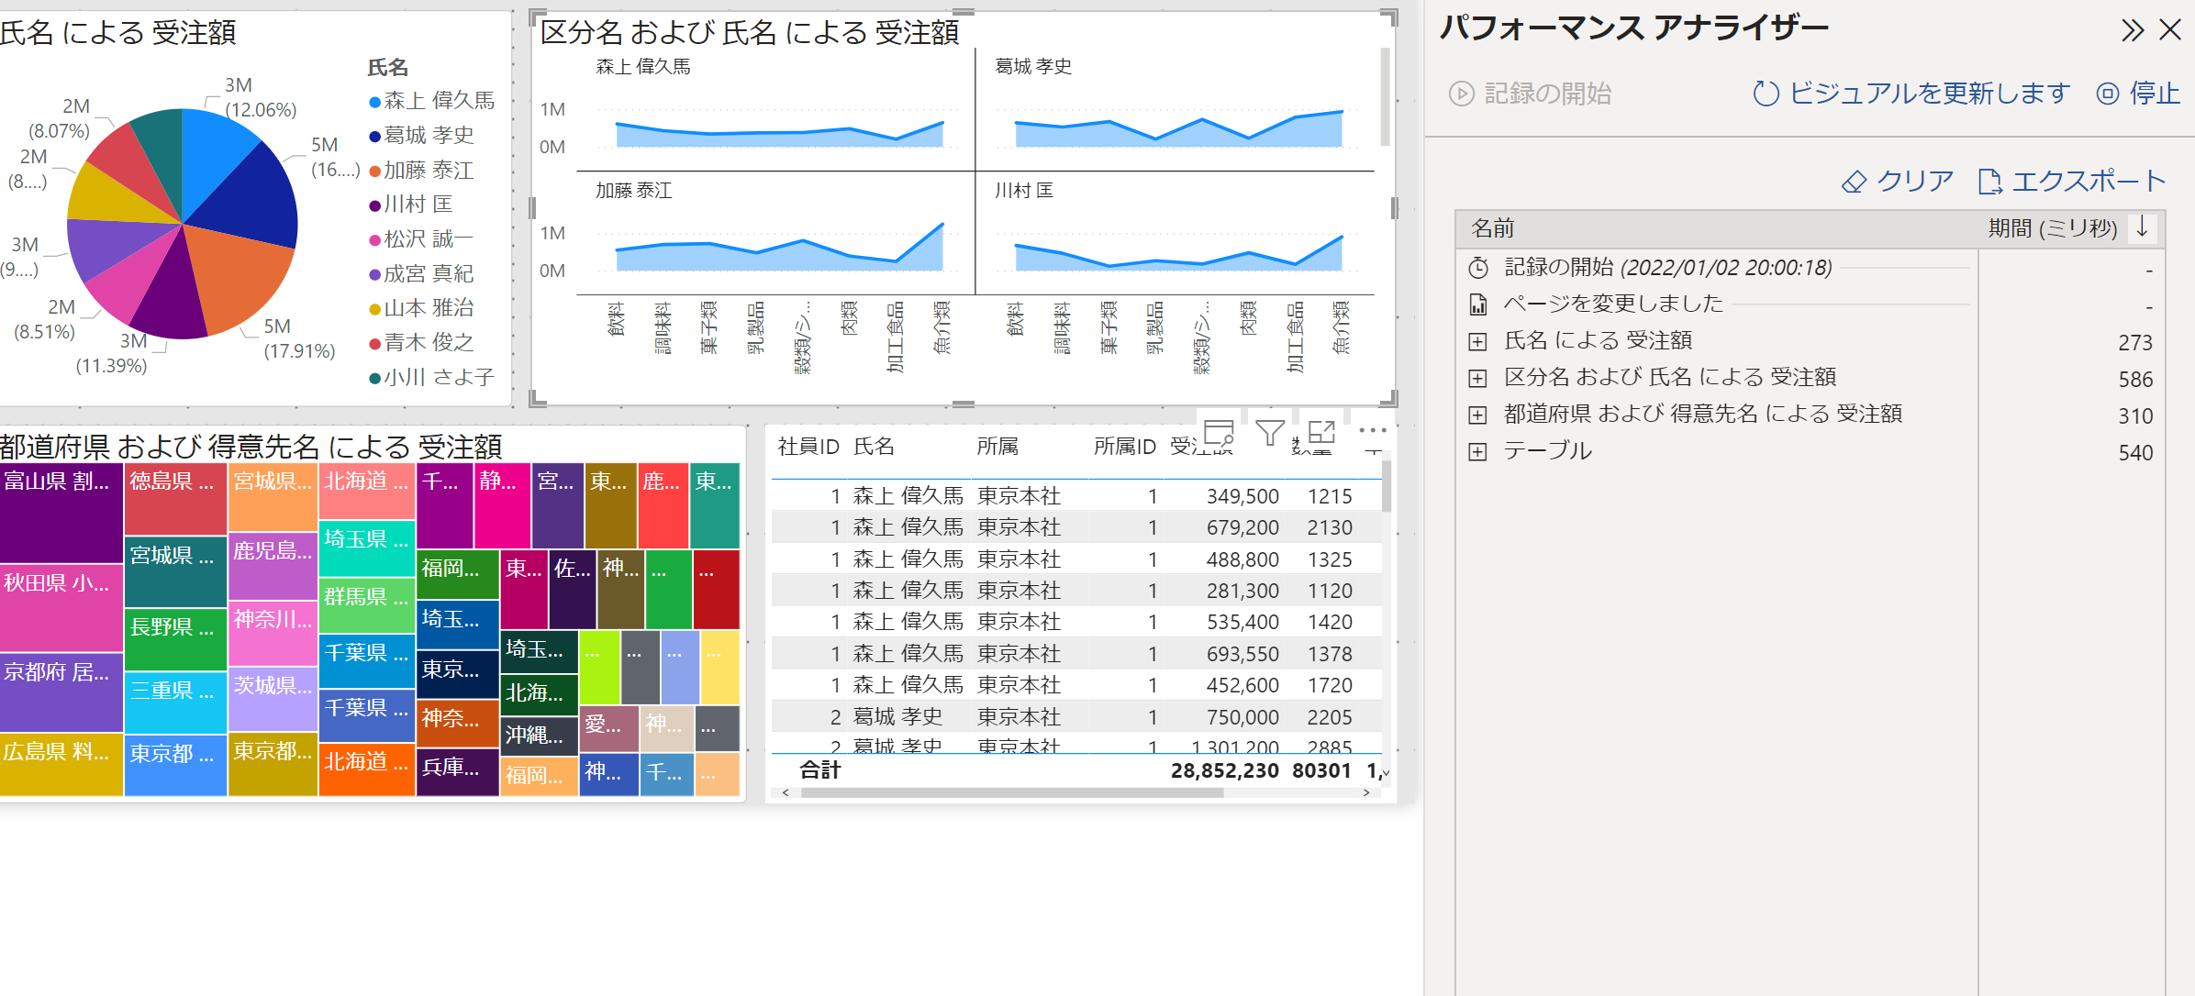Click the drill-through table magnifier icon
Image resolution: width=2195 pixels, height=996 pixels.
(x=1219, y=433)
